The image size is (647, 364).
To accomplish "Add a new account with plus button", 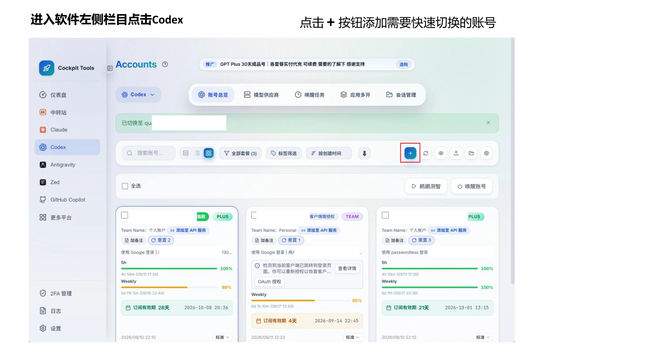I will click(410, 153).
